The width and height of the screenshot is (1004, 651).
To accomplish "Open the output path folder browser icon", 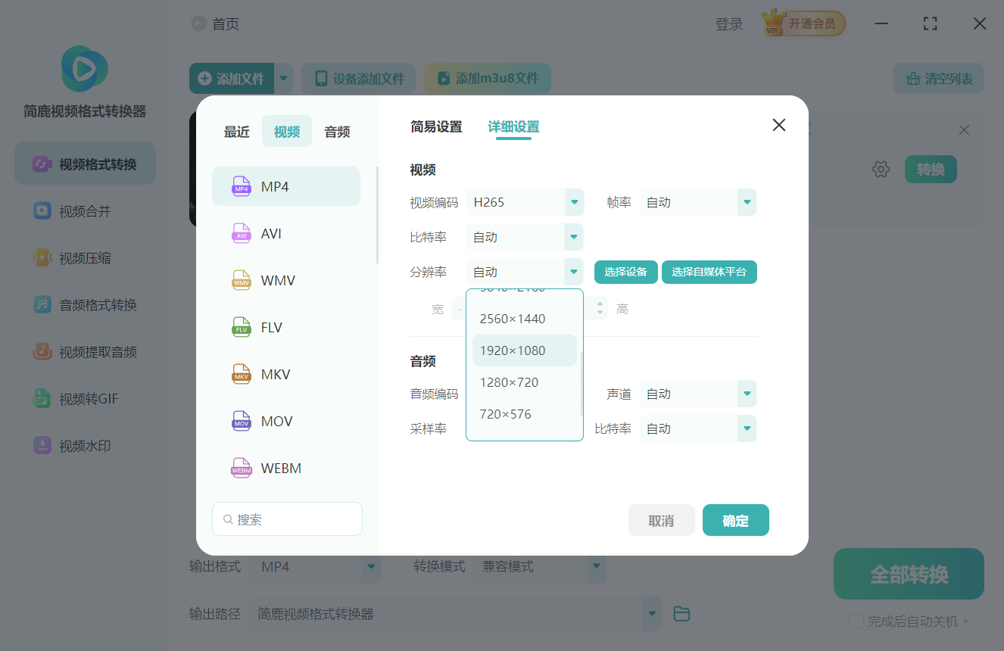I will [x=681, y=613].
